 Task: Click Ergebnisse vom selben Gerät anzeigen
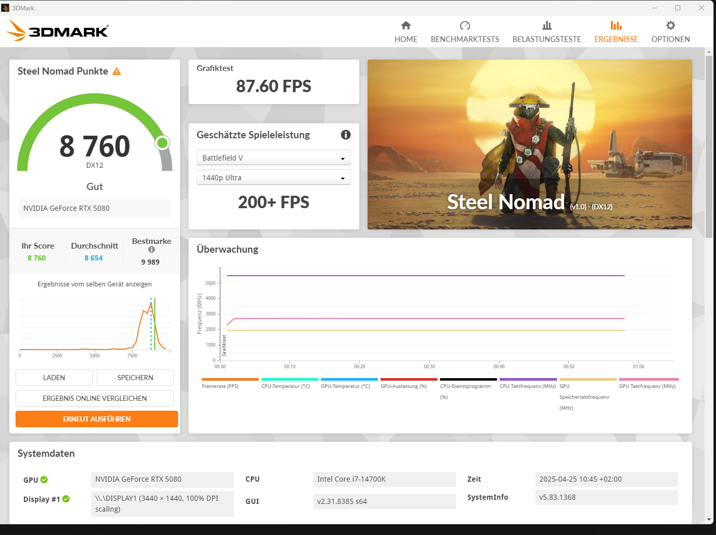pos(95,284)
